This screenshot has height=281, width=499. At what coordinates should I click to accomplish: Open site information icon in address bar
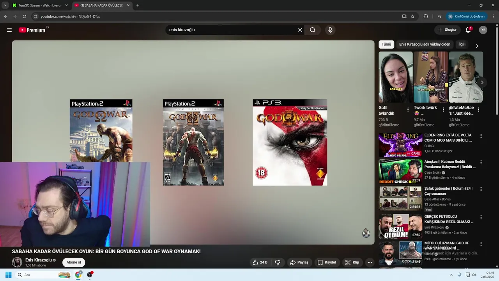click(x=35, y=16)
